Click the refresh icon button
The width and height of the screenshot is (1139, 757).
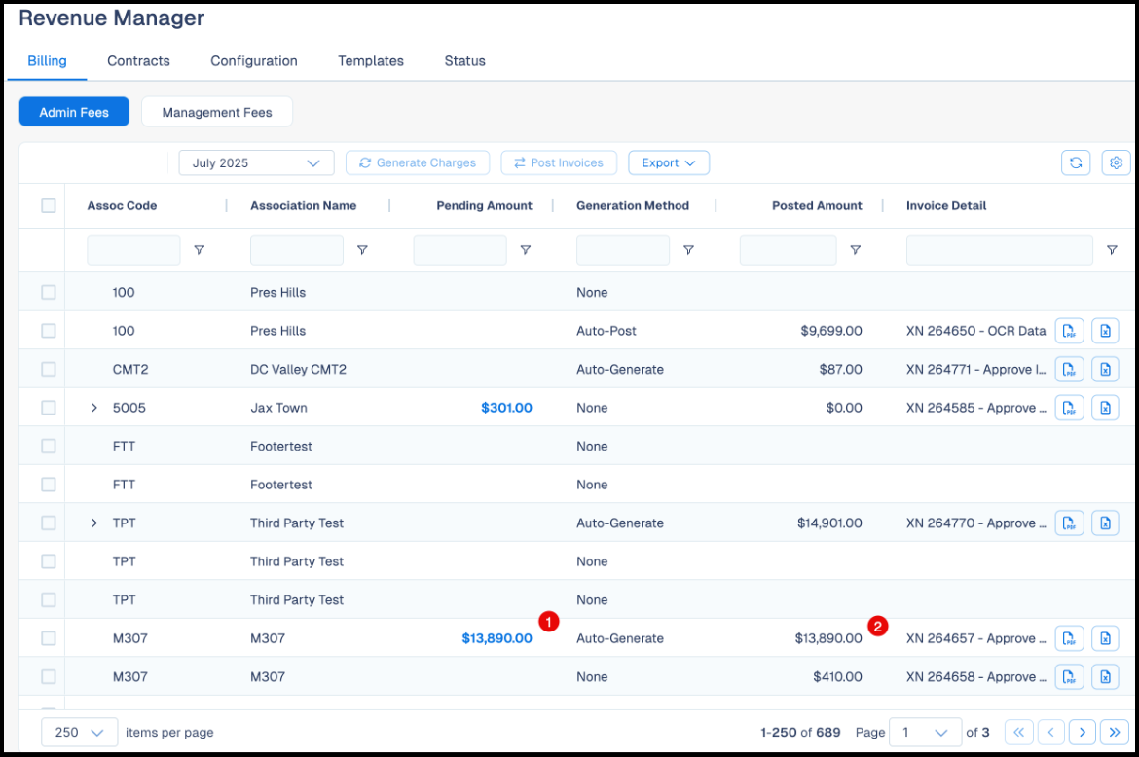[x=1075, y=162]
